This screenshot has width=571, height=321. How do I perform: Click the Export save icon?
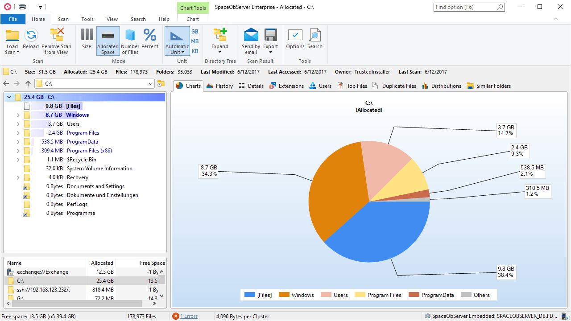tap(271, 36)
